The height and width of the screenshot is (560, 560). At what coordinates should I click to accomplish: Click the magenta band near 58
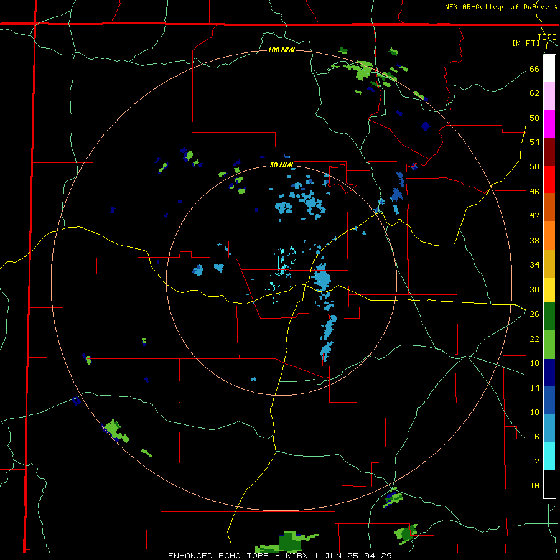pos(549,124)
